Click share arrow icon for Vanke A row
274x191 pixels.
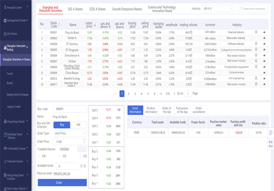(x=264, y=38)
